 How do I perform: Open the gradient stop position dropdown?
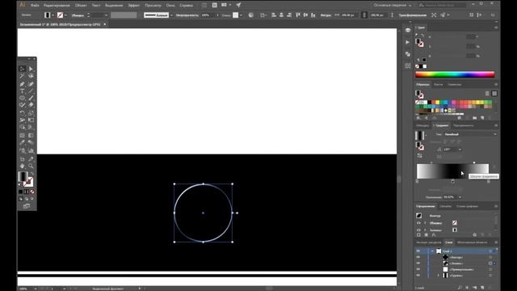tap(460, 197)
